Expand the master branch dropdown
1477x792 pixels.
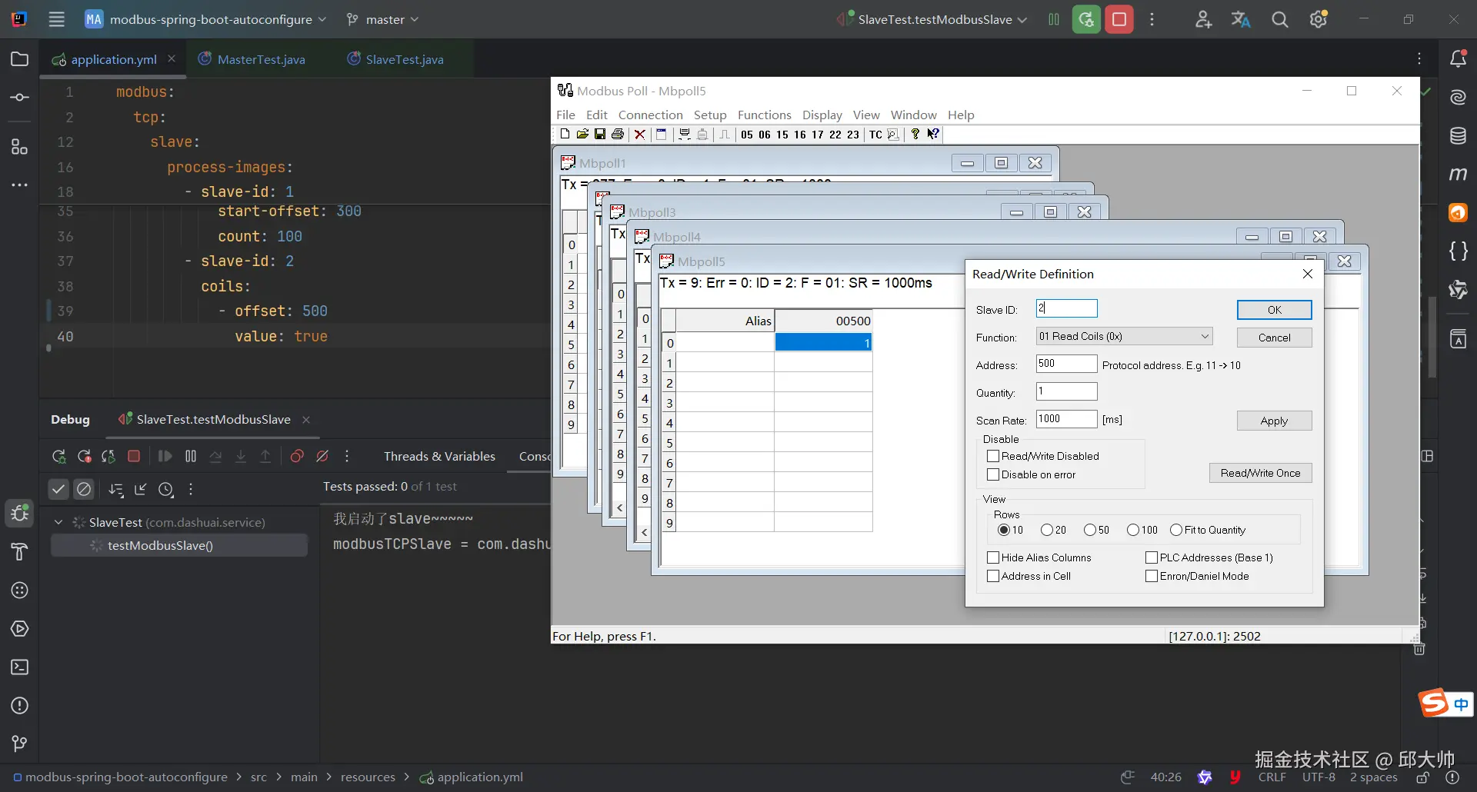pyautogui.click(x=383, y=20)
